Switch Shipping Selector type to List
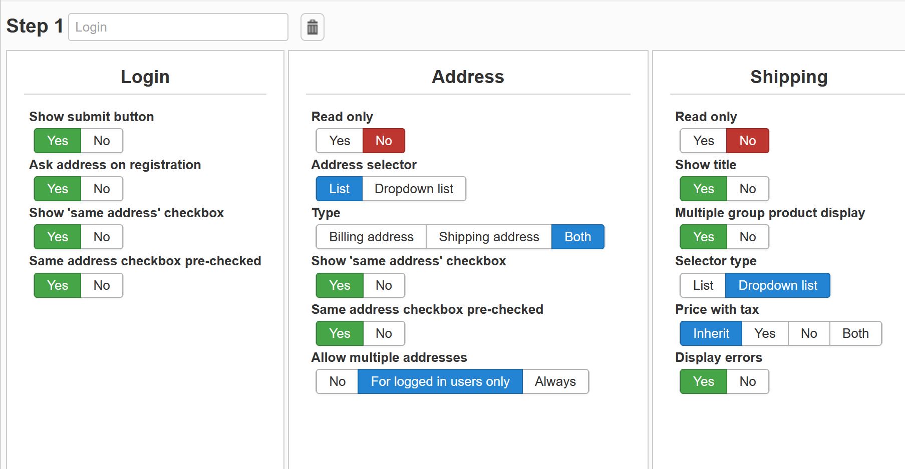905x469 pixels. 703,285
